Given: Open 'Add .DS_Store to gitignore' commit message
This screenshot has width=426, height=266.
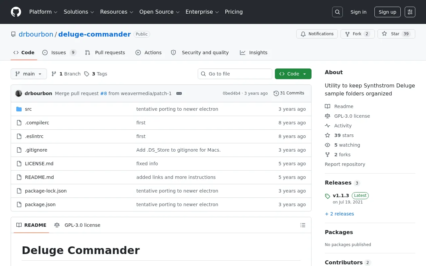Looking at the screenshot, I should (178, 150).
